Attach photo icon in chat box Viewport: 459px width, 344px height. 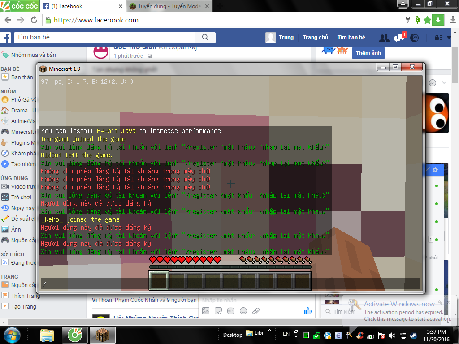(x=206, y=311)
